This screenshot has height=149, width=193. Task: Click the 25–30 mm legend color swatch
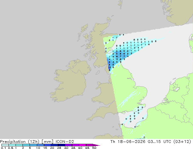coord(61,145)
